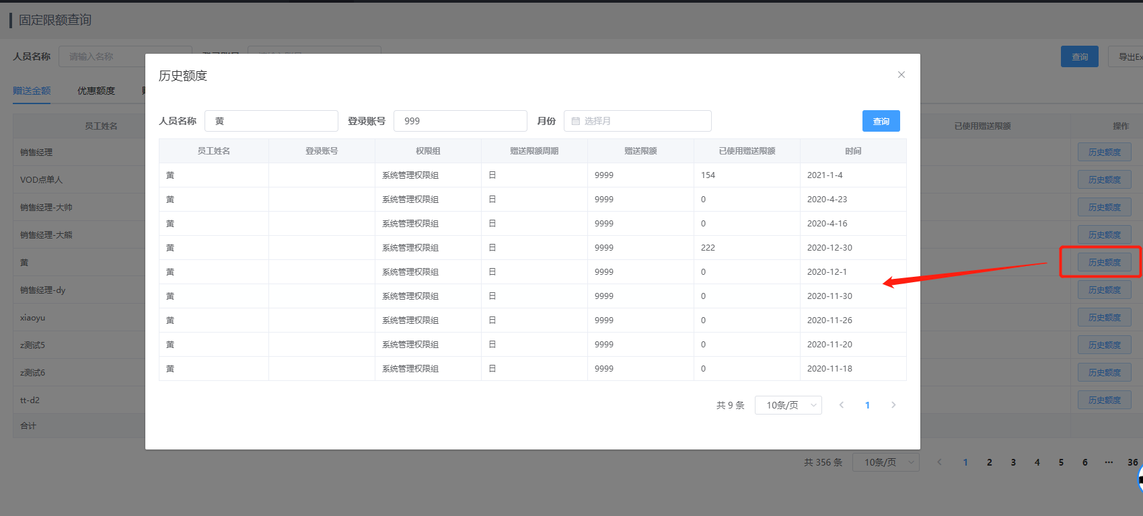This screenshot has width=1143, height=516.
Task: Select page 1 in the dialog pagination
Action: 868,405
